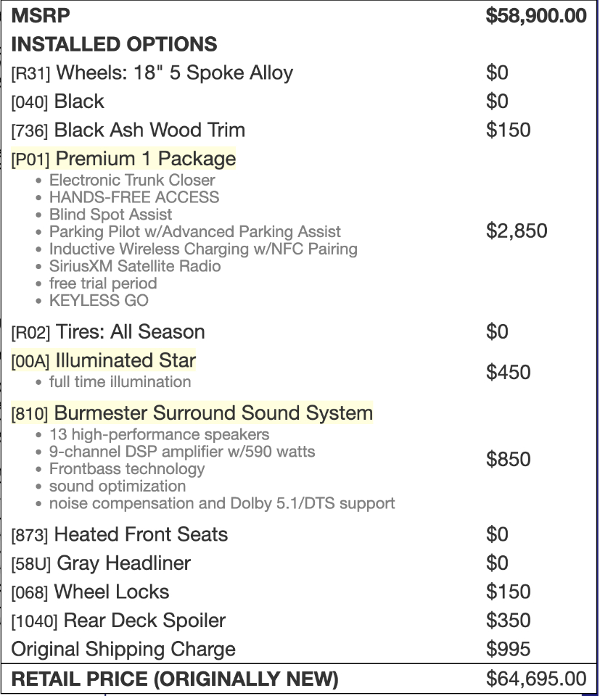Select the $58,900.00 MSRP amount
The height and width of the screenshot is (696, 600).
(x=536, y=15)
